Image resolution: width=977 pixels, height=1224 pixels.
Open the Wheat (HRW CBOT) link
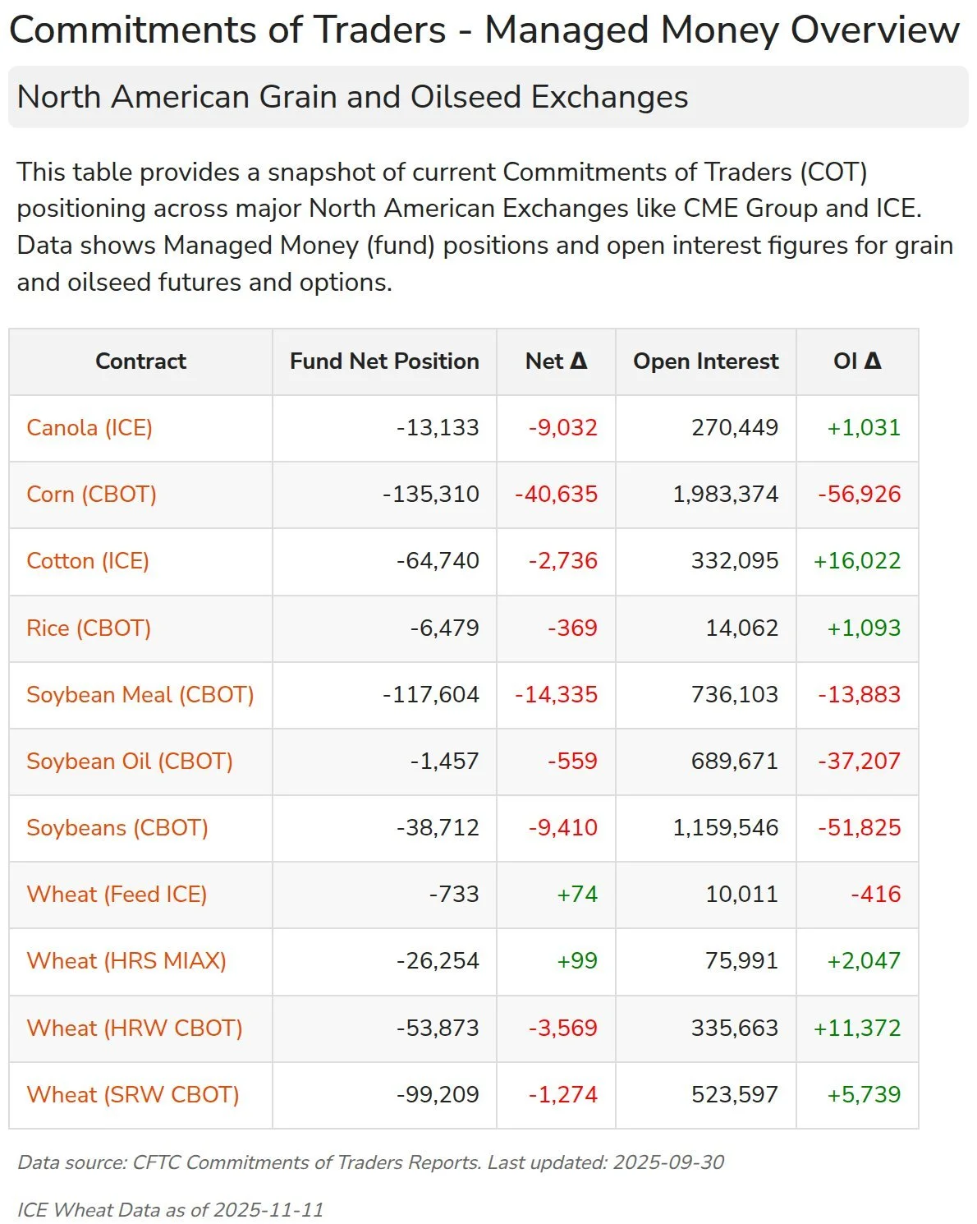click(135, 1028)
